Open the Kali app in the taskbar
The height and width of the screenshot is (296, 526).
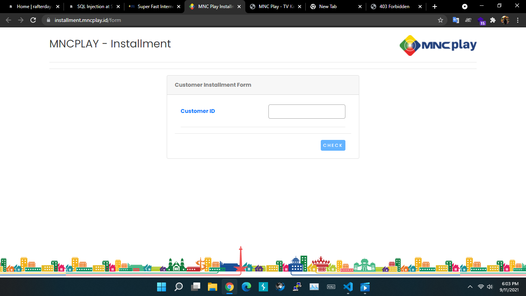[331, 287]
